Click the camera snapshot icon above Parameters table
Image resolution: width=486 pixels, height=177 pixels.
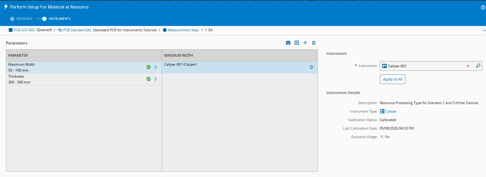coord(288,43)
